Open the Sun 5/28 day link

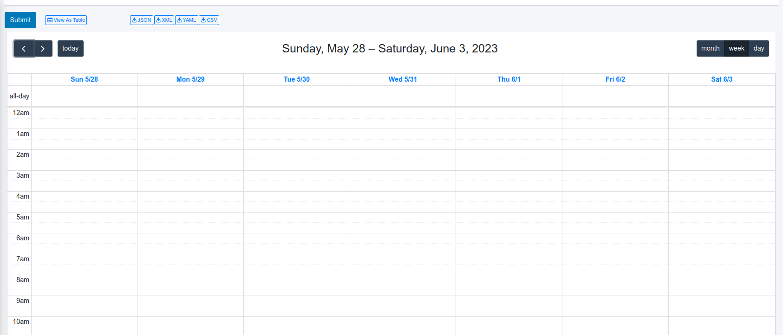[x=84, y=79]
